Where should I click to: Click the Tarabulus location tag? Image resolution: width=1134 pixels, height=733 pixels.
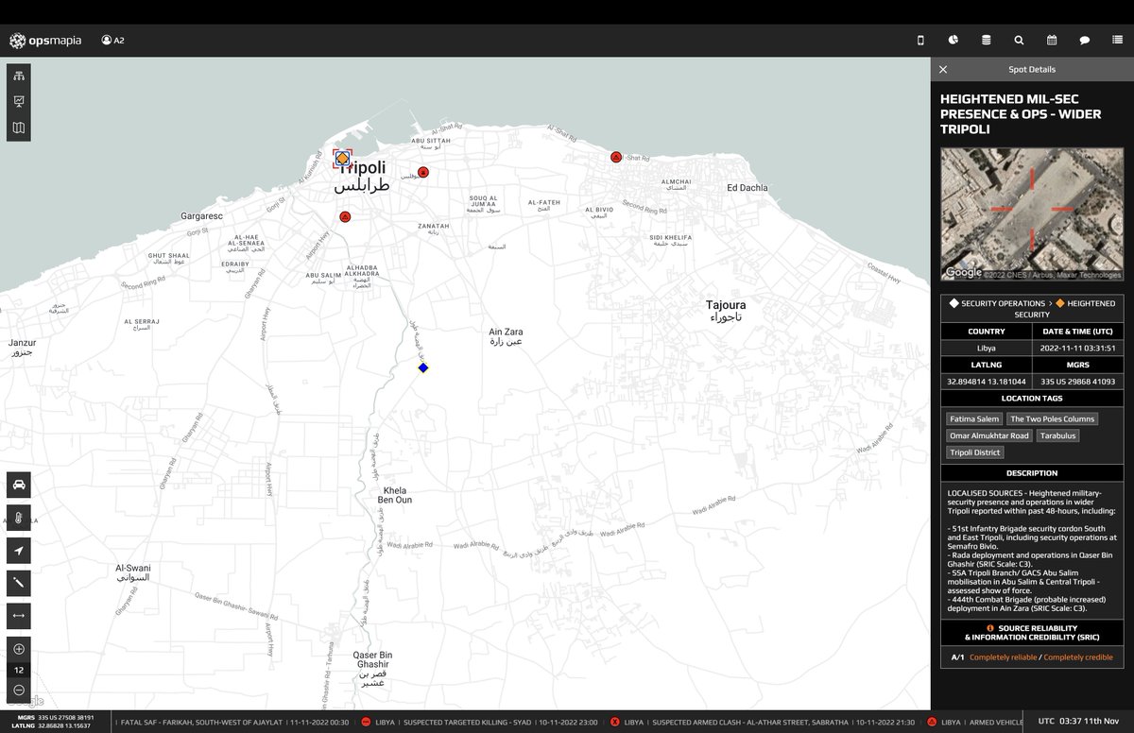coord(1057,435)
